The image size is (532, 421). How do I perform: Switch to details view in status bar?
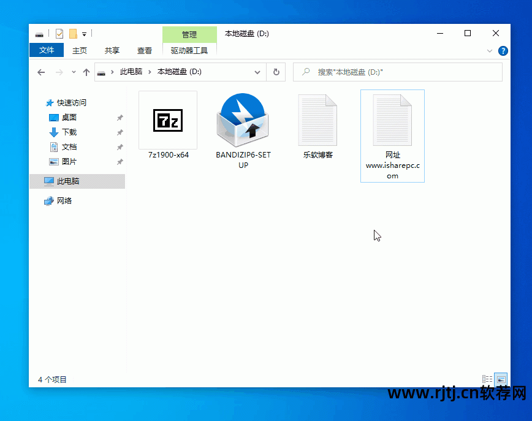tap(487, 379)
